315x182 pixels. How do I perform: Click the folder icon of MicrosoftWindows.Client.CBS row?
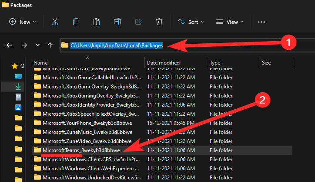[37, 159]
